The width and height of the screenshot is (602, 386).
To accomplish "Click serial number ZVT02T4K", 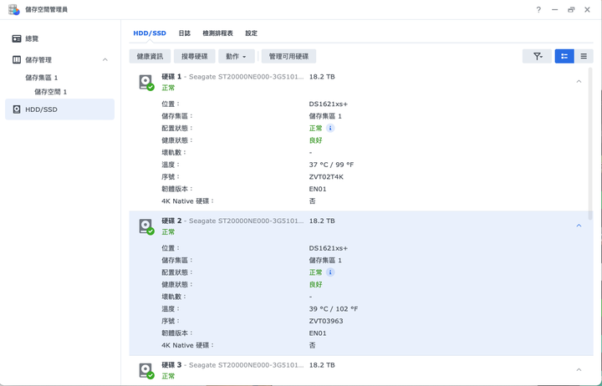I will tap(326, 177).
